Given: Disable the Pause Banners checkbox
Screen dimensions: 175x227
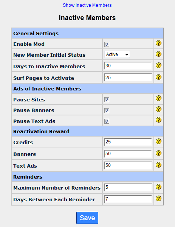Looking at the screenshot, I should 107,111.
